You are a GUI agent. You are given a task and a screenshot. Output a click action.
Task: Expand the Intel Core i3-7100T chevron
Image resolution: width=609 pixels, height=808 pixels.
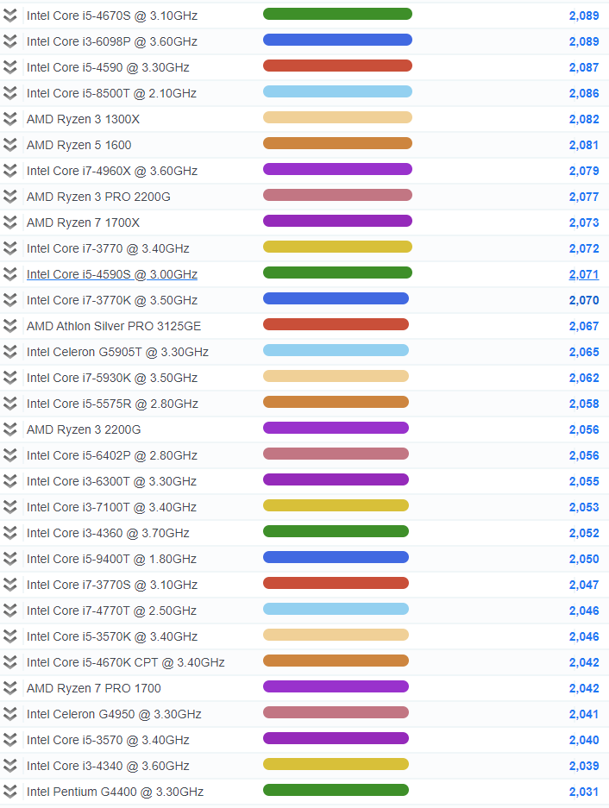[x=9, y=507]
